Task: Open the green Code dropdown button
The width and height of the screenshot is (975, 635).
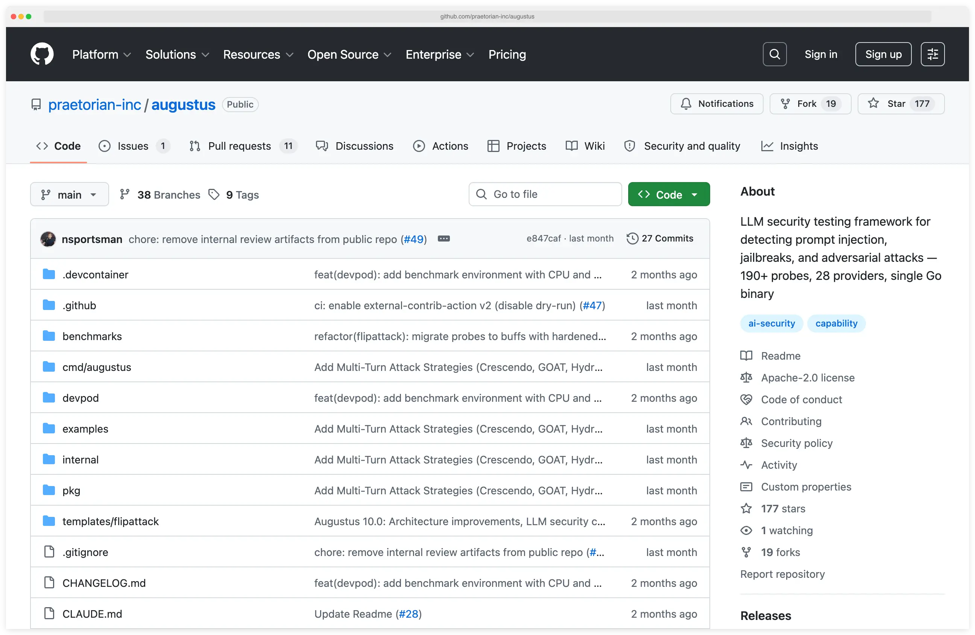Action: 668,194
